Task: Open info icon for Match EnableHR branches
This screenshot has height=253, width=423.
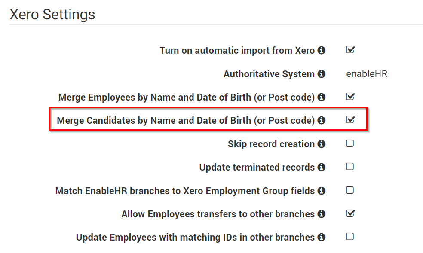Action: [x=321, y=191]
